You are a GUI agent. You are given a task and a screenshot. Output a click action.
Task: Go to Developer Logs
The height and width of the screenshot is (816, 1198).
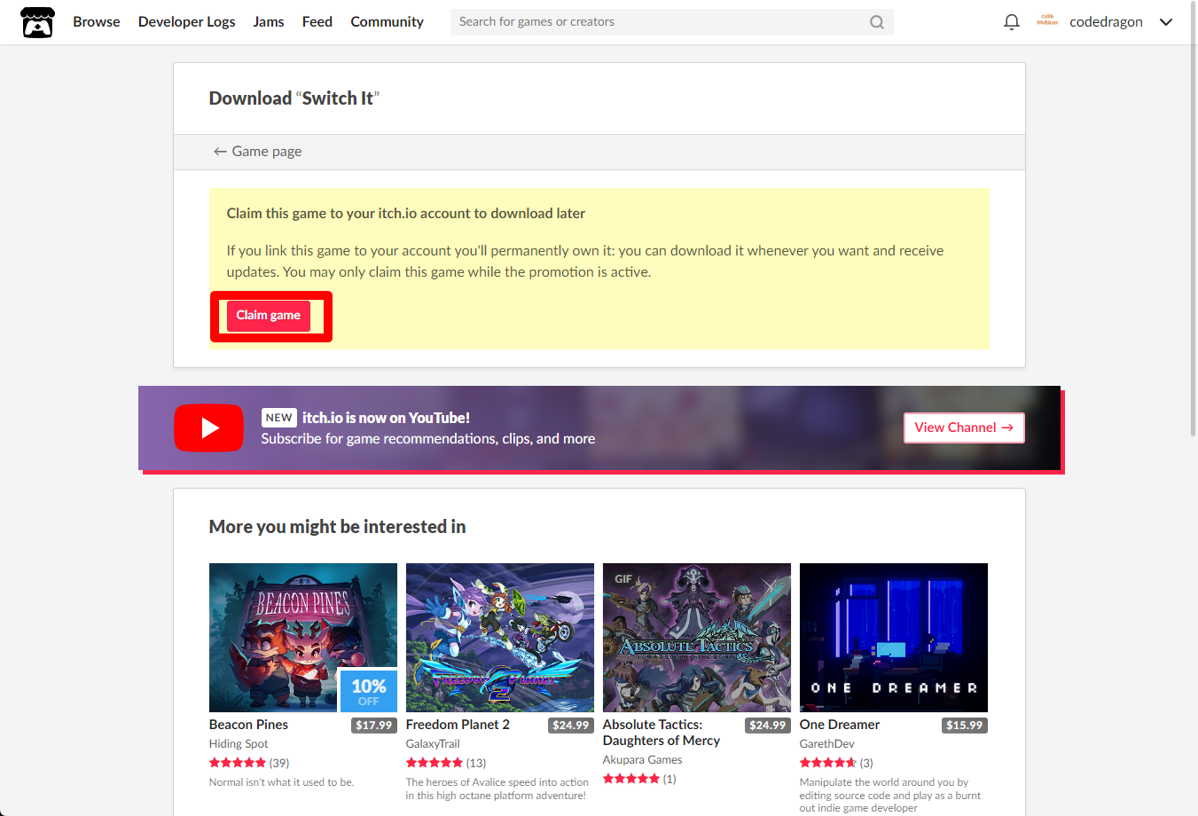tap(187, 22)
